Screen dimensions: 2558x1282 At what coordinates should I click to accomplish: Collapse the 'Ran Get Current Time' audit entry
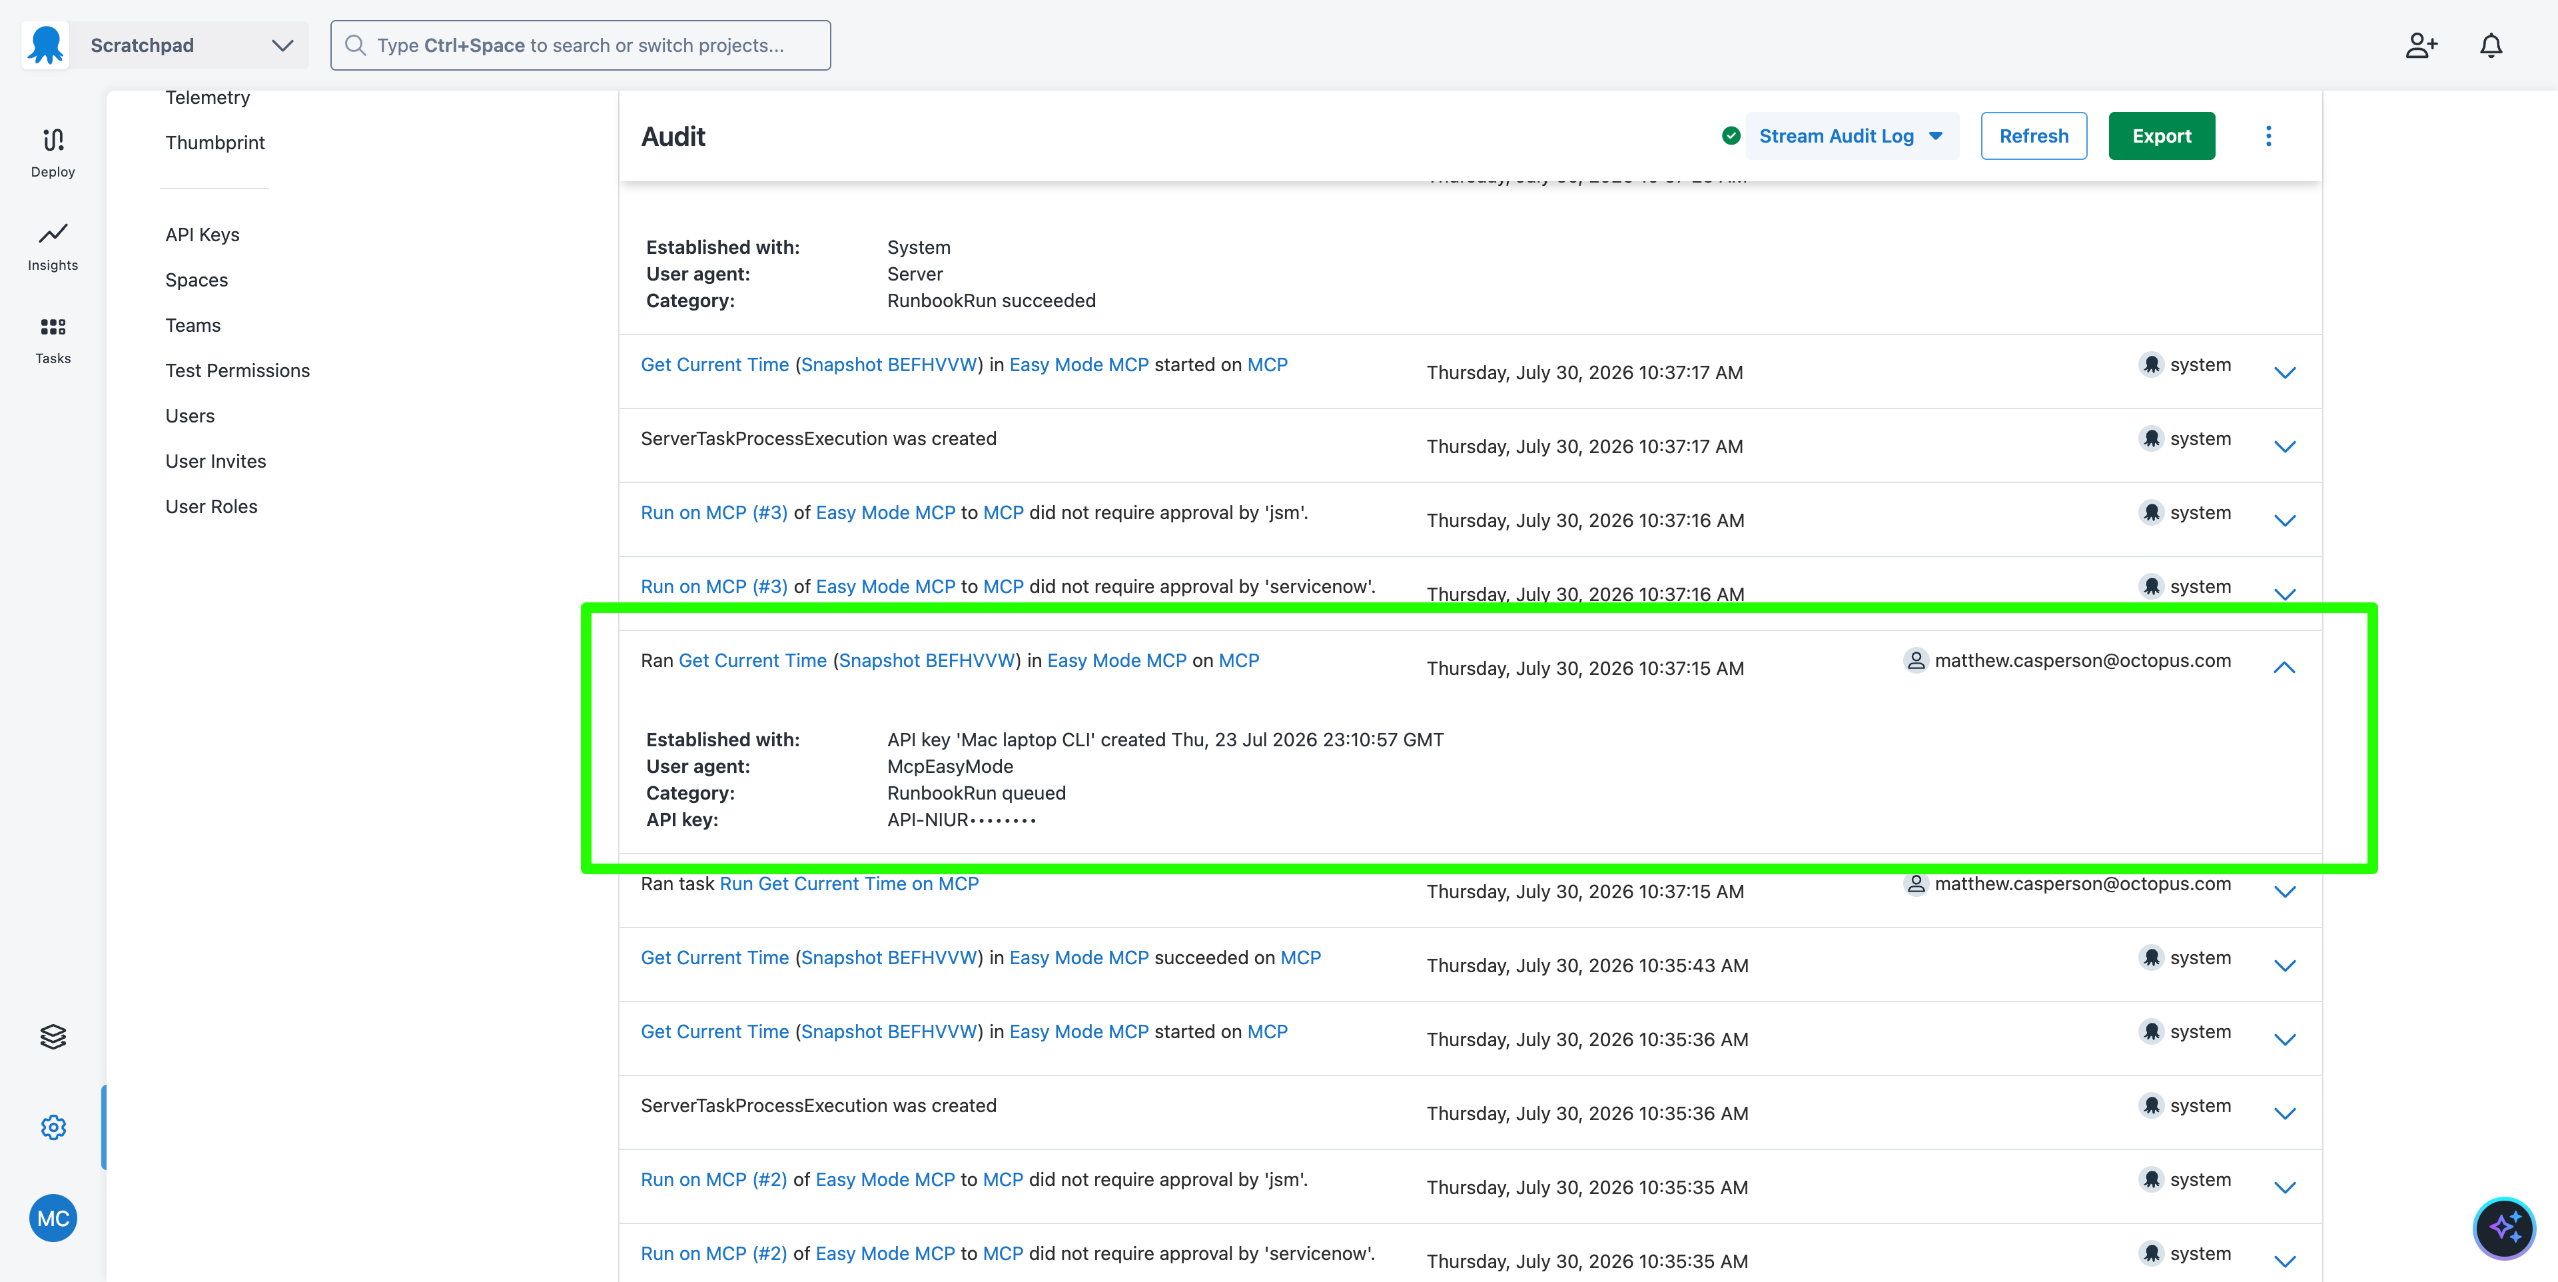2284,668
